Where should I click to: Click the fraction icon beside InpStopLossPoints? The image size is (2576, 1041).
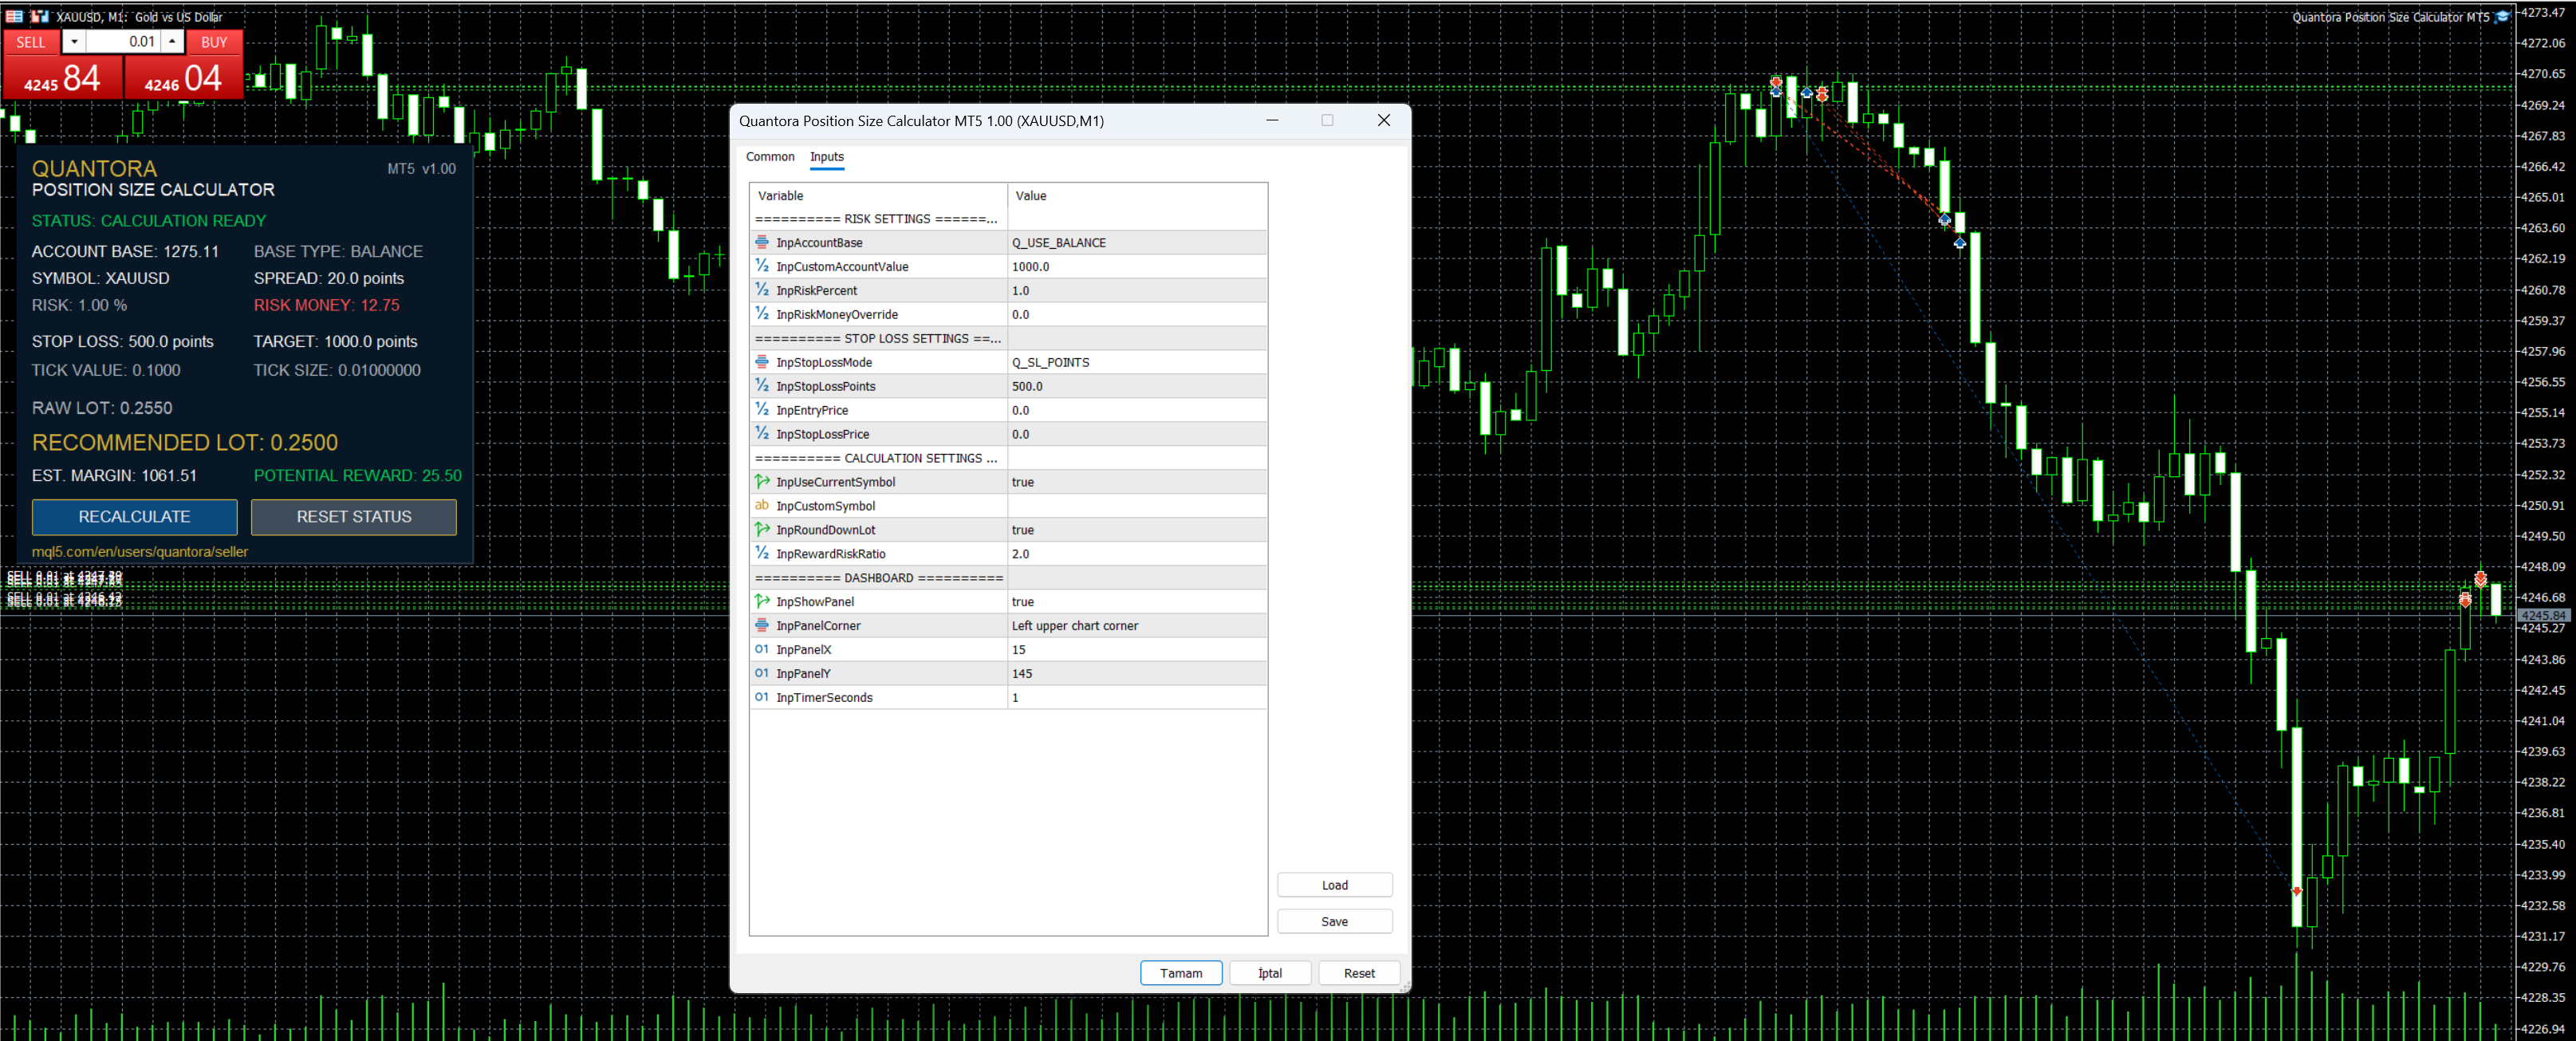(x=762, y=386)
